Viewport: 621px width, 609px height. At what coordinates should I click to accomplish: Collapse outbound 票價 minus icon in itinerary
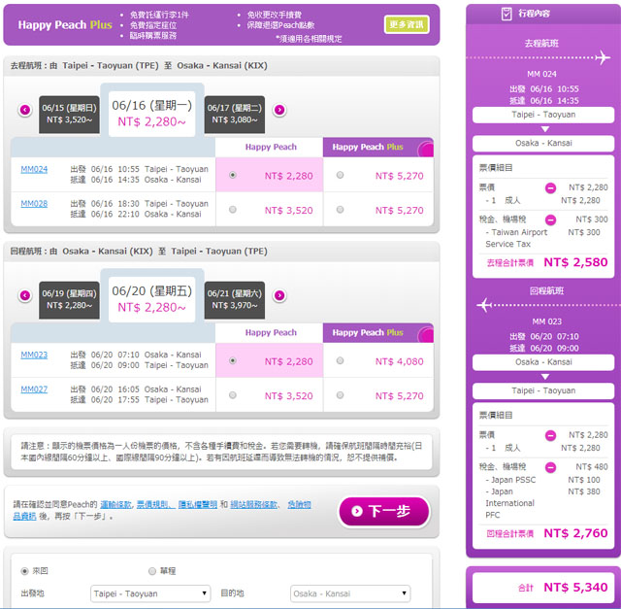point(550,187)
